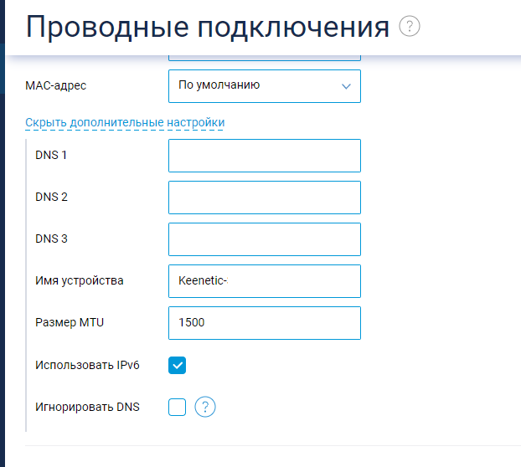This screenshot has width=521, height=467.
Task: Click the Проводные подключения page heading
Action: tap(208, 27)
